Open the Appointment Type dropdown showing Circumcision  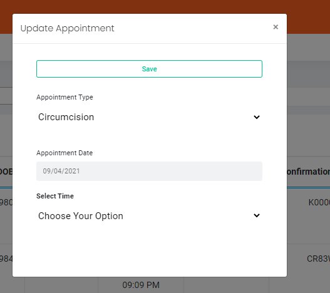tap(149, 117)
